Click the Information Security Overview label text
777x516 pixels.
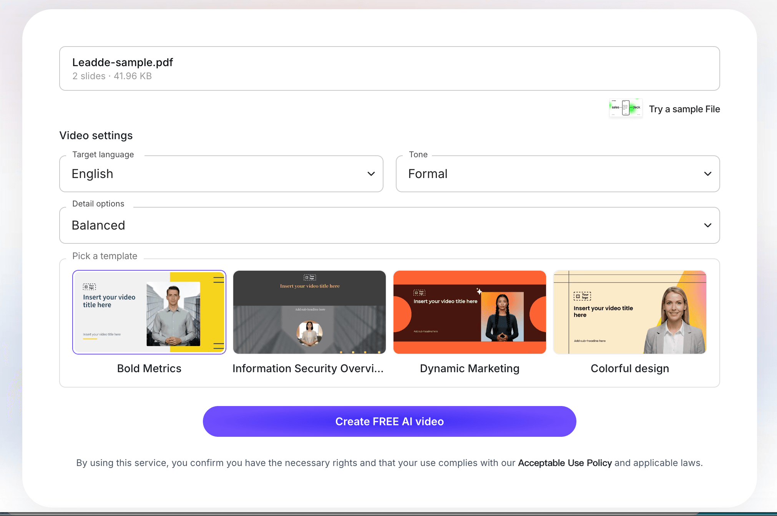click(x=308, y=368)
